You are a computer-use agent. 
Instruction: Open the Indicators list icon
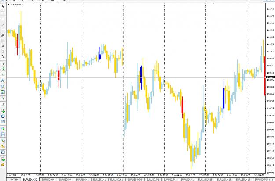(3, 111)
